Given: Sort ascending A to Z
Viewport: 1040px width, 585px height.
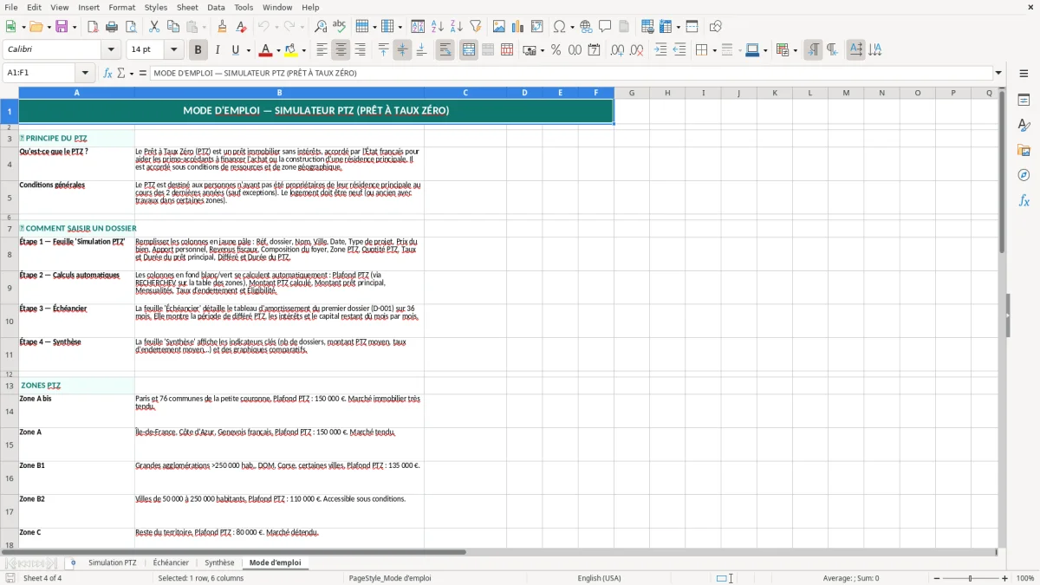Looking at the screenshot, I should click(438, 27).
